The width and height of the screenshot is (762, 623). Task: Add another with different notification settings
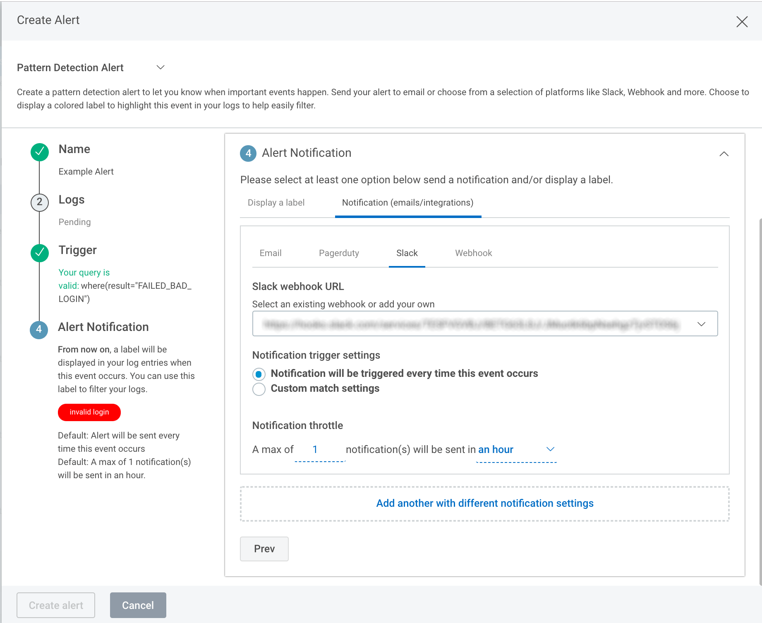click(x=485, y=503)
